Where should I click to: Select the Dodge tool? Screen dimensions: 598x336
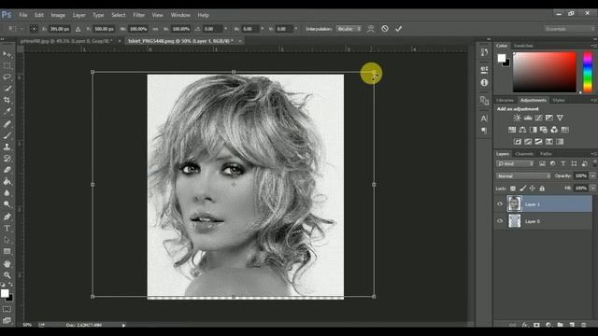pos(7,204)
